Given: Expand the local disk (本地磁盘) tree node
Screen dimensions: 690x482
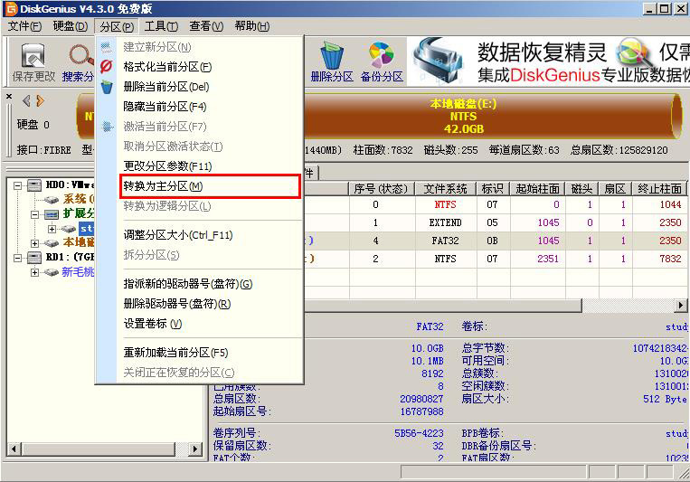Looking at the screenshot, I should tap(34, 243).
